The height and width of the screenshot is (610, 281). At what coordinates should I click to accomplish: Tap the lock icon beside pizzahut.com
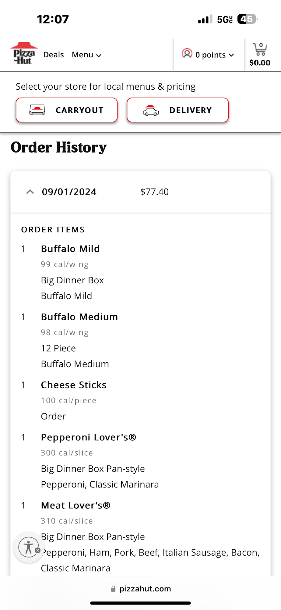(x=113, y=589)
